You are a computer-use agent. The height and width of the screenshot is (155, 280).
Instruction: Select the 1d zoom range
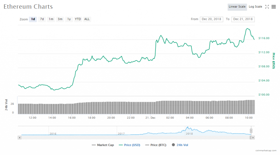pyautogui.click(x=33, y=19)
